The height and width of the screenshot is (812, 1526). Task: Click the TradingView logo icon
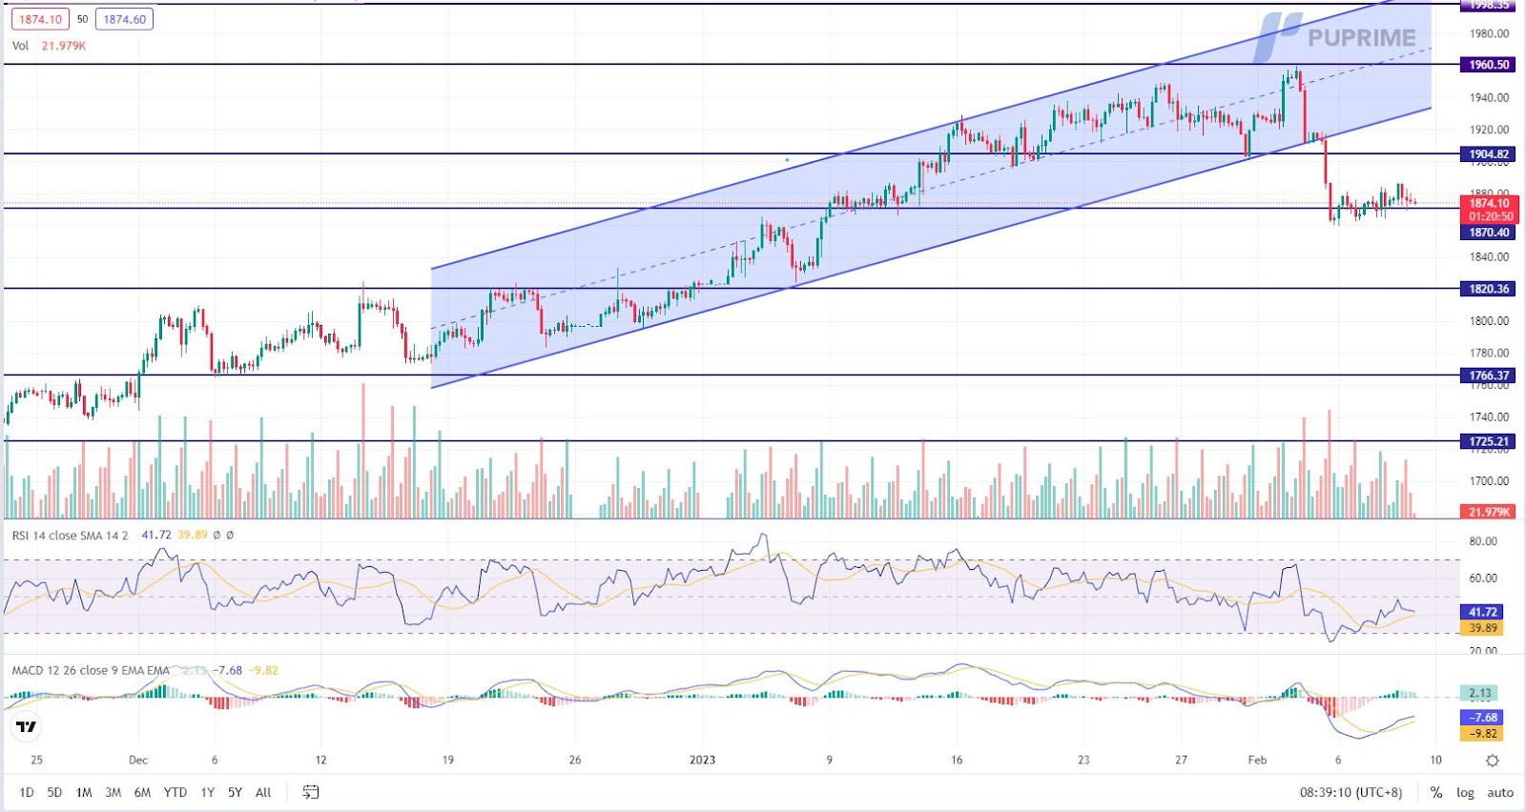[27, 727]
